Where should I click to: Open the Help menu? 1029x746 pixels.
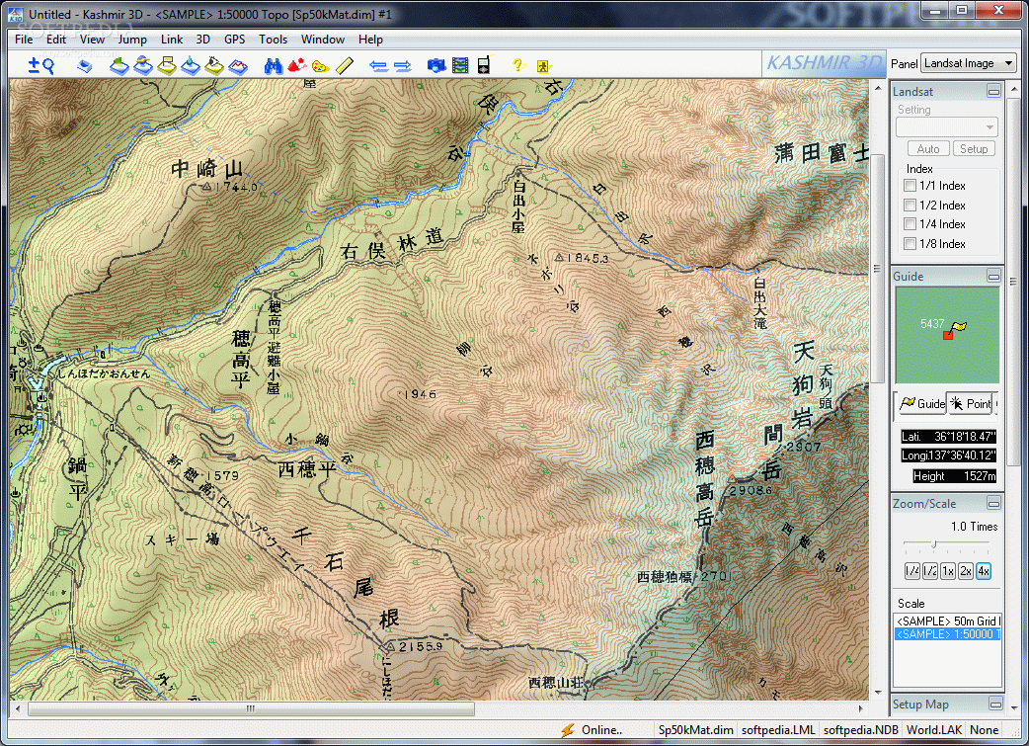tap(370, 40)
